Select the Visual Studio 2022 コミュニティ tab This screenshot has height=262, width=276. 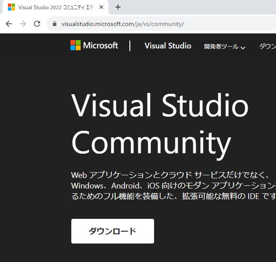click(55, 7)
